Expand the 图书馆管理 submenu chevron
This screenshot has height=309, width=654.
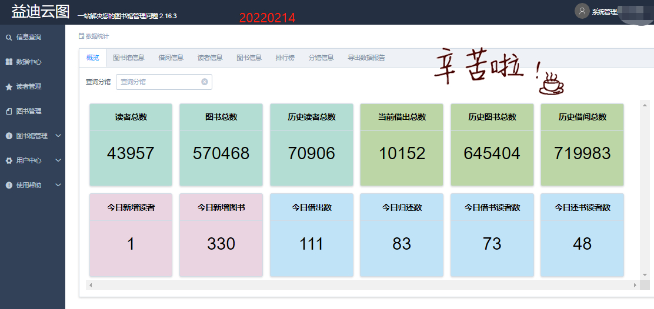coord(58,136)
